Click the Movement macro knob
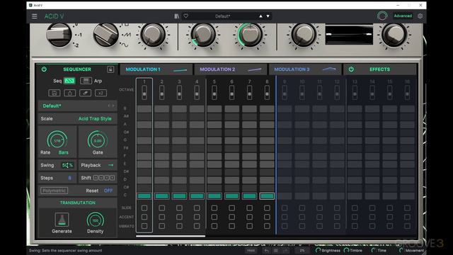453x255 pixels. [x=401, y=250]
